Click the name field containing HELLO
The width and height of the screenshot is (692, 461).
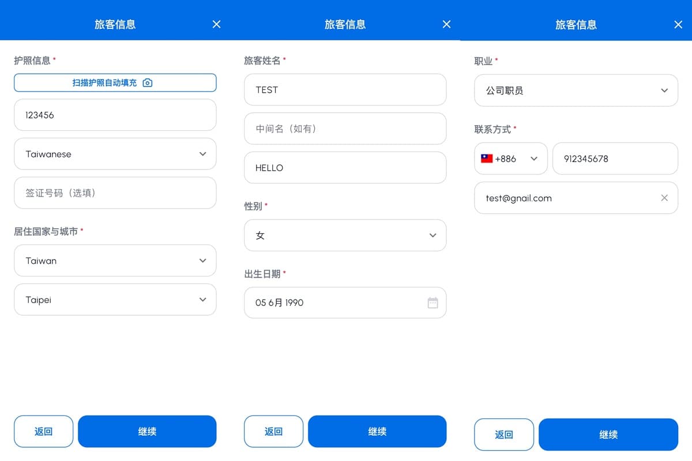pyautogui.click(x=345, y=168)
